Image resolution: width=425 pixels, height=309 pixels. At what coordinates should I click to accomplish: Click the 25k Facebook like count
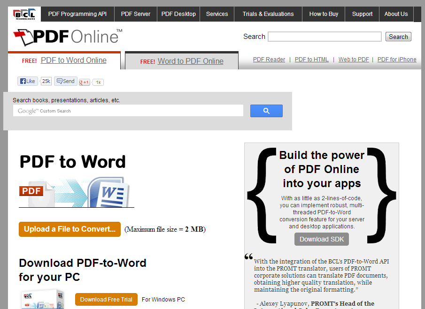coord(46,81)
